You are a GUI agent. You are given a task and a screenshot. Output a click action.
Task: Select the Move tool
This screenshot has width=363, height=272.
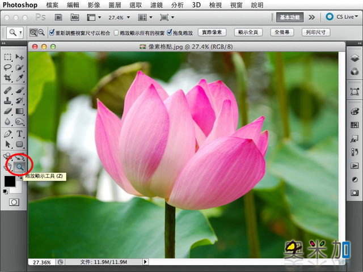pos(19,57)
